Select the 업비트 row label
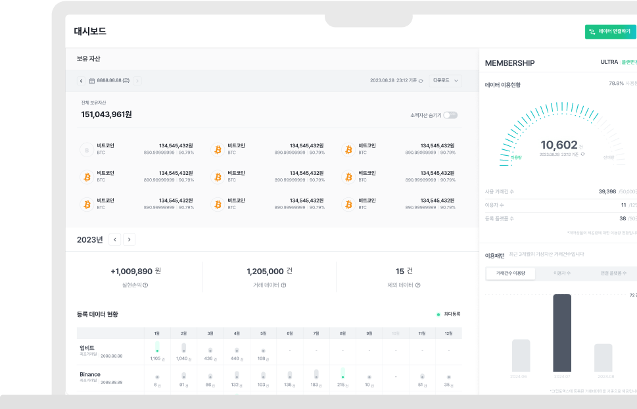637x409 pixels. pyautogui.click(x=87, y=348)
